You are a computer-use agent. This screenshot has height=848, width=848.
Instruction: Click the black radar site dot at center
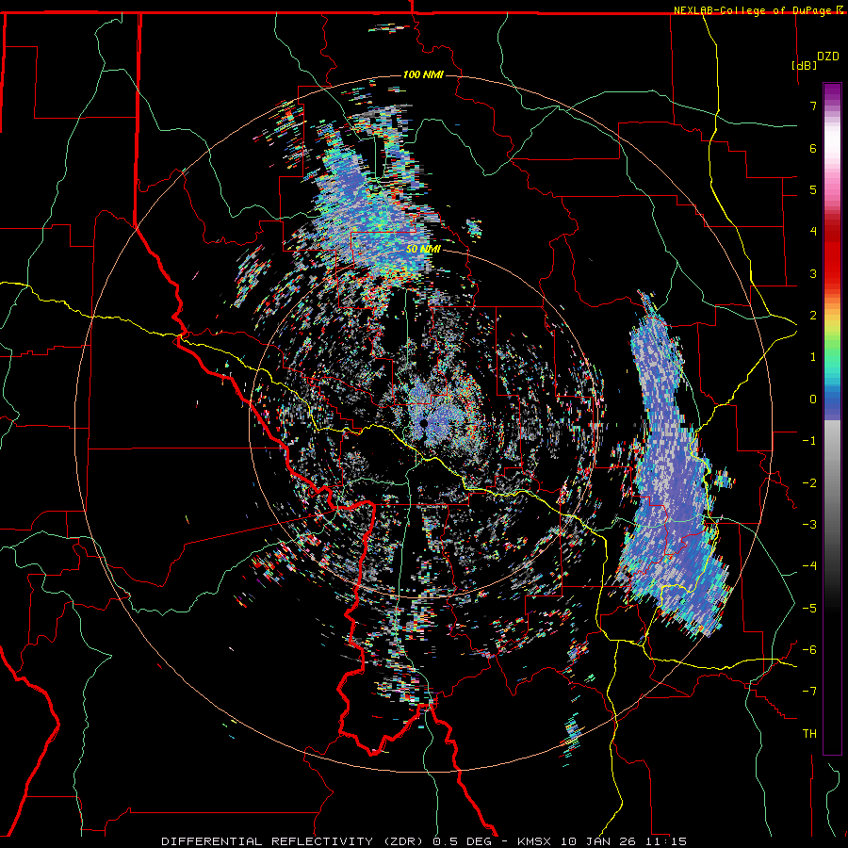point(424,423)
